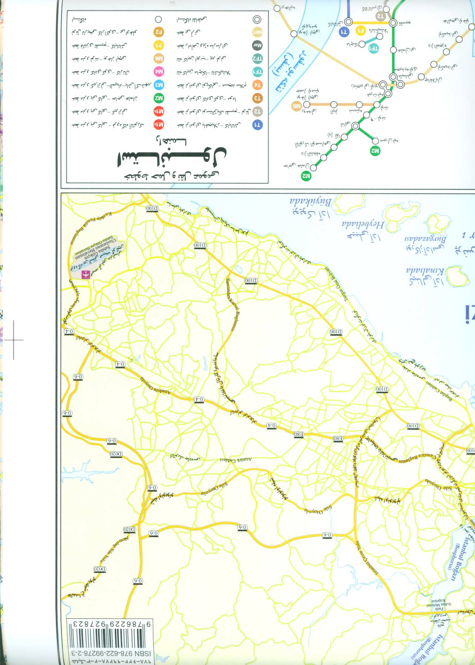This screenshot has width=475, height=665.
Task: Select the brown T3 tram badge
Action: pyautogui.click(x=257, y=98)
